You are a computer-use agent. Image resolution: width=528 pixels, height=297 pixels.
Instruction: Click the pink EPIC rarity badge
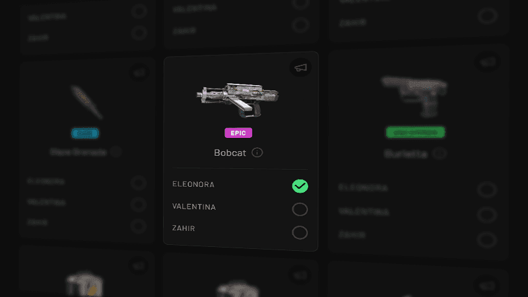click(238, 133)
